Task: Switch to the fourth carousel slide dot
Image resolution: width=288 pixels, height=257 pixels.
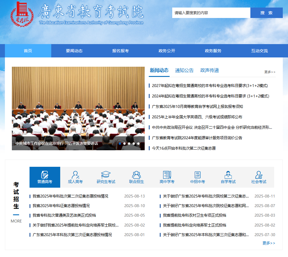Action: coord(134,144)
